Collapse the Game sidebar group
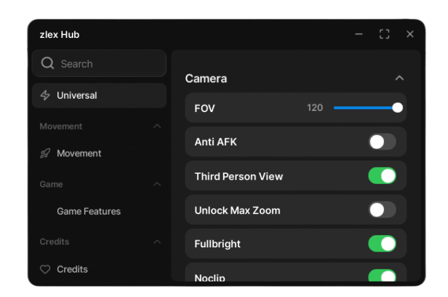 tap(157, 184)
